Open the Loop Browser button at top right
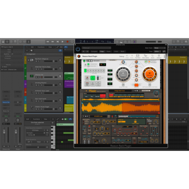Viewport: 189px width, 189px height. (x=182, y=42)
